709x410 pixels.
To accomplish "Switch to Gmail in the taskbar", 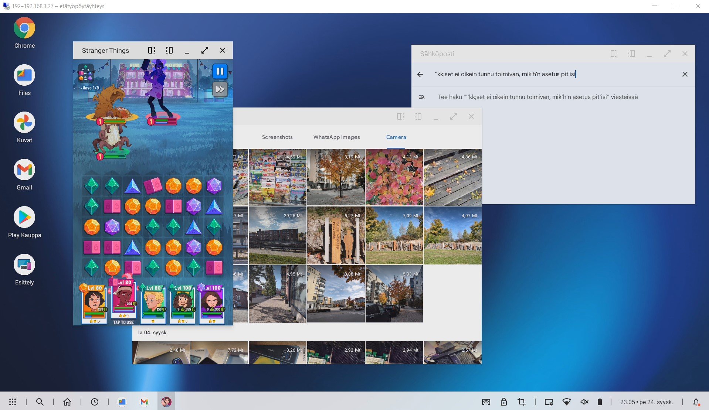I will point(144,402).
